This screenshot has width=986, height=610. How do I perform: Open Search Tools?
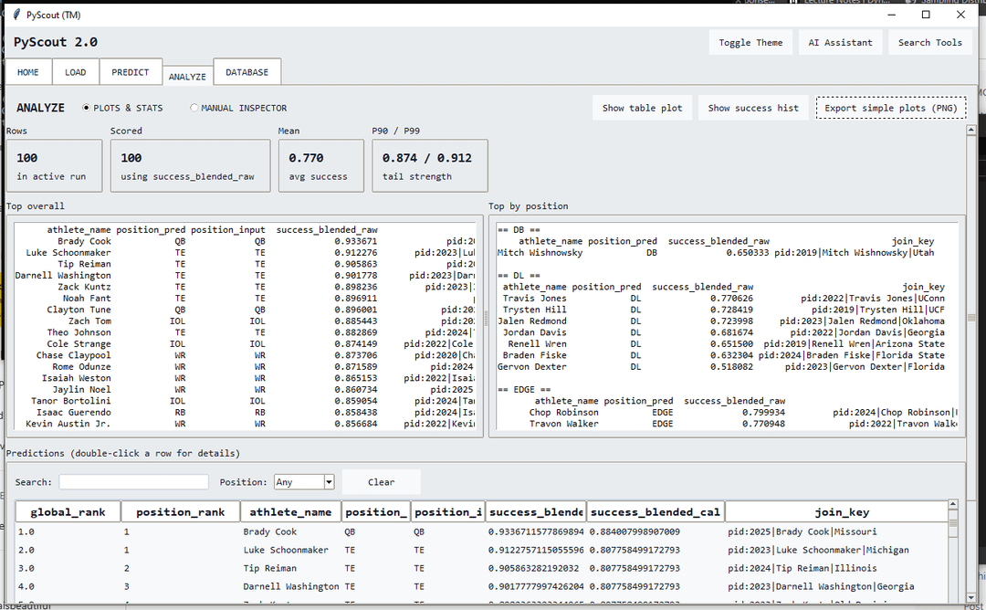pyautogui.click(x=929, y=42)
